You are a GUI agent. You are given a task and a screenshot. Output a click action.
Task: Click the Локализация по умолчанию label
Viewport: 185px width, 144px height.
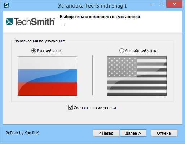pyautogui.click(x=40, y=41)
